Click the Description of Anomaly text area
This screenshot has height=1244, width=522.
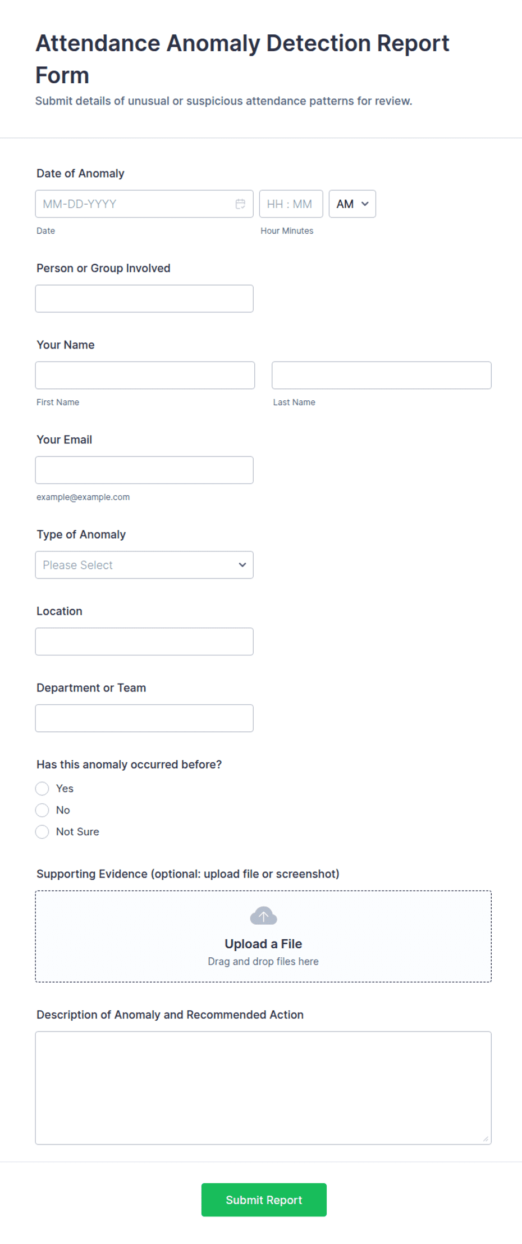coord(263,1088)
